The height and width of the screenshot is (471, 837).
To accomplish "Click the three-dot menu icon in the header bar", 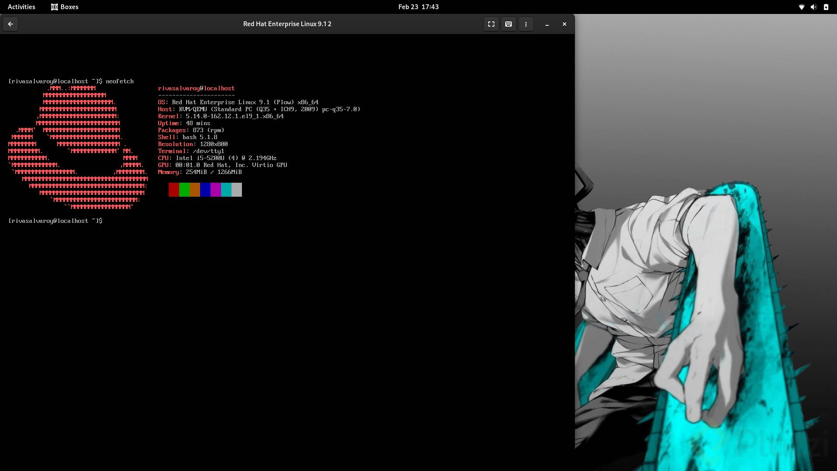I will pyautogui.click(x=526, y=24).
